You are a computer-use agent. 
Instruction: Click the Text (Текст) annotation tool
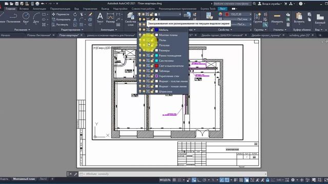[x=100, y=17]
